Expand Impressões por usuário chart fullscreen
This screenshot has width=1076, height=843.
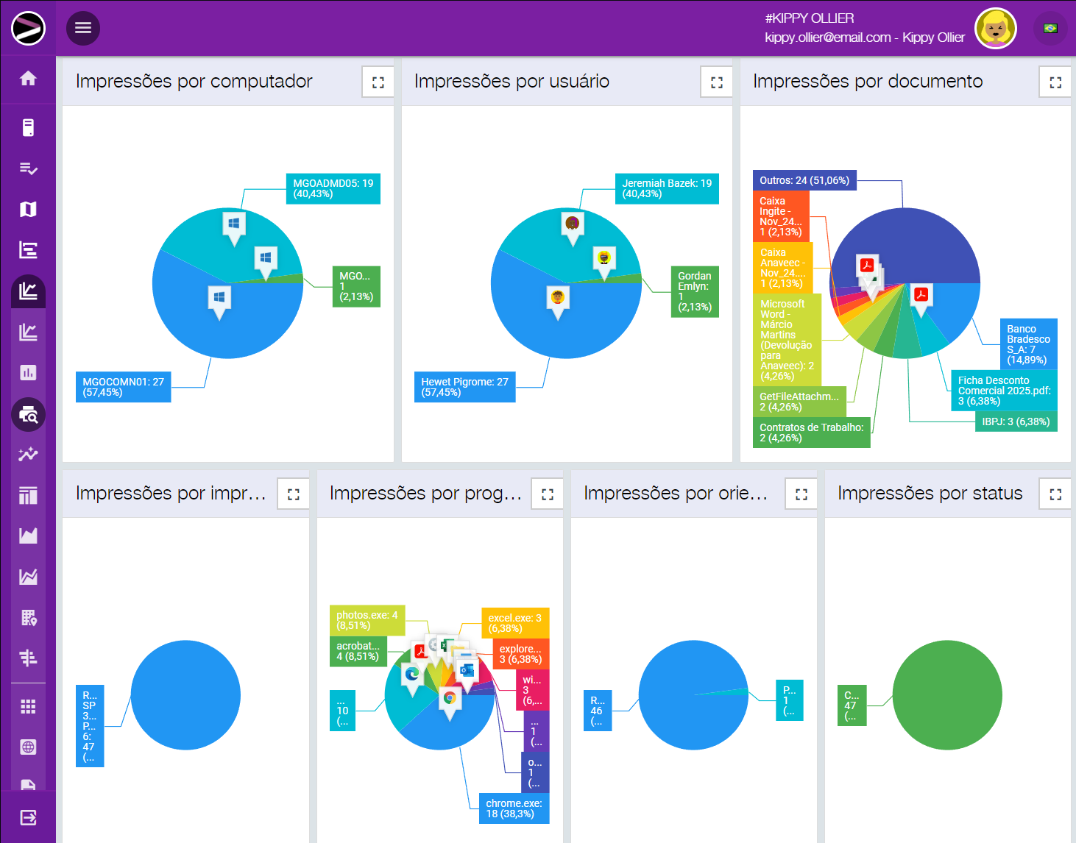point(716,82)
